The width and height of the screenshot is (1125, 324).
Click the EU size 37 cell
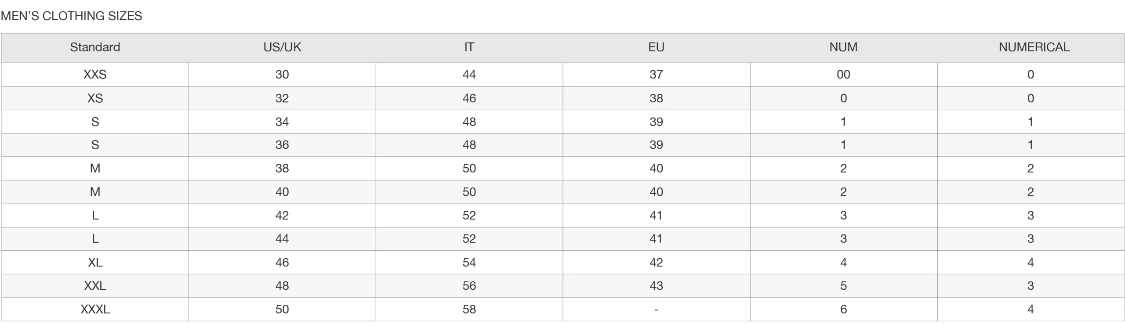[656, 74]
